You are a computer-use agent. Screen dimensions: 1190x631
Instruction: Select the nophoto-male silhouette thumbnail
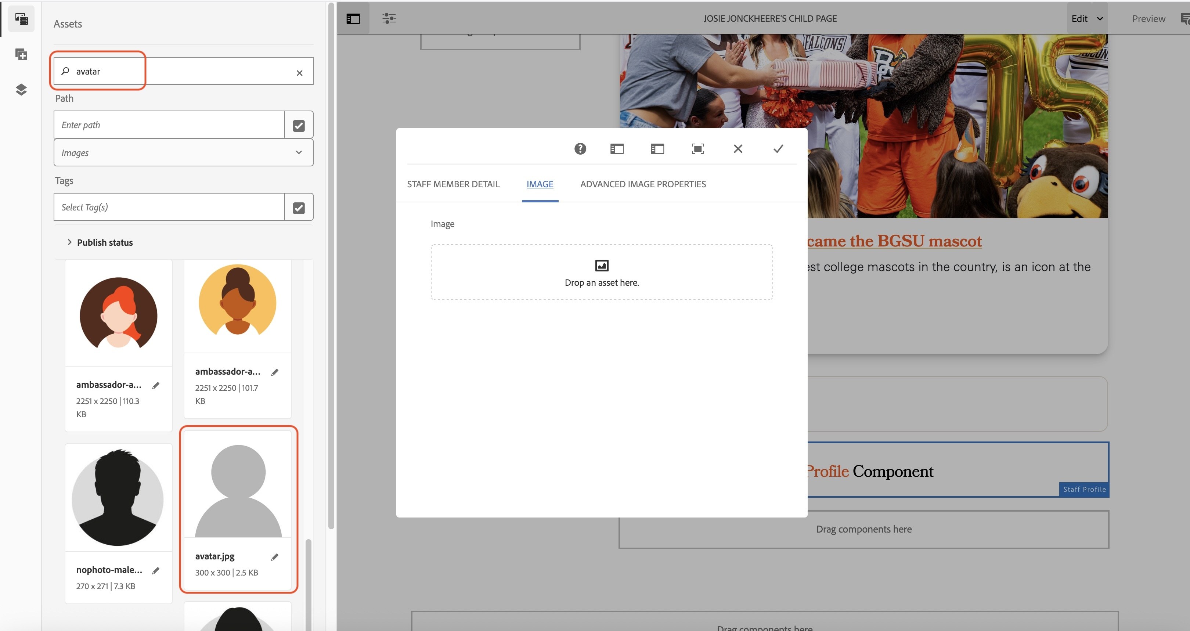(x=119, y=498)
